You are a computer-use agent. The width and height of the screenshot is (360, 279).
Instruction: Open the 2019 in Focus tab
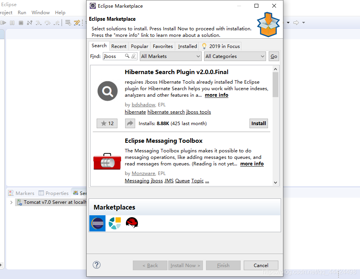pyautogui.click(x=220, y=46)
